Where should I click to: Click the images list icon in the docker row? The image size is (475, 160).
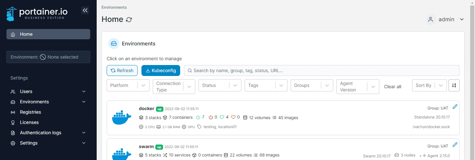[x=274, y=118]
